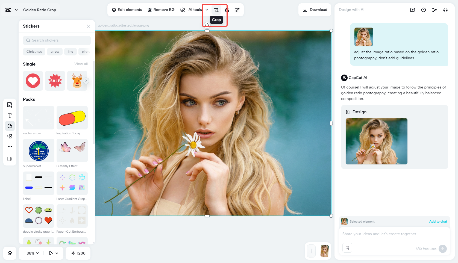Click the share icon in AI panel
Viewport: 458px width, 263px height.
click(434, 10)
